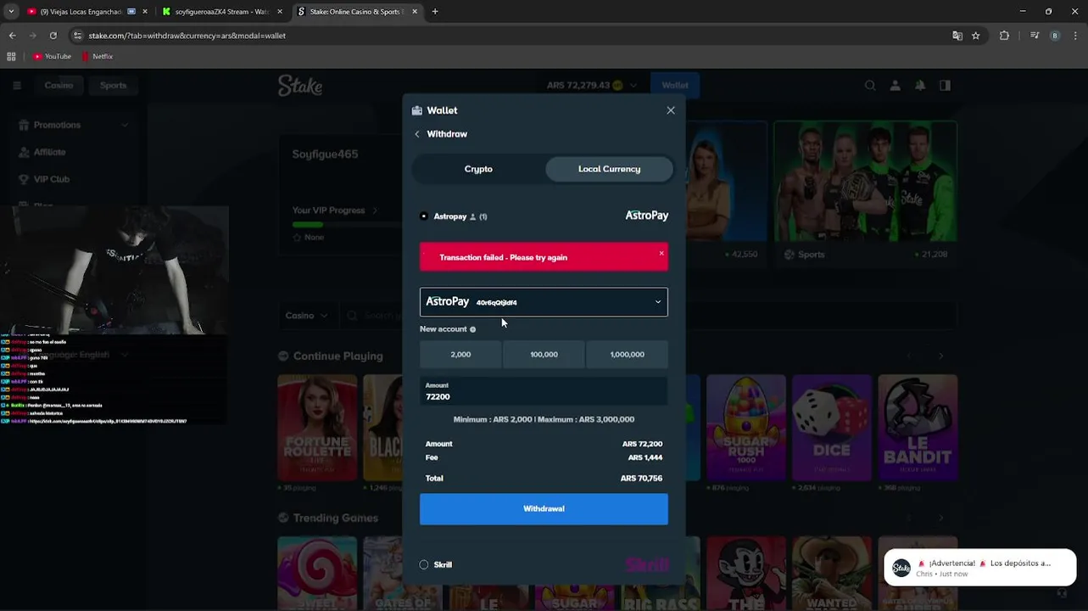Click the ARS 72,279.43 balance selector

click(x=591, y=85)
